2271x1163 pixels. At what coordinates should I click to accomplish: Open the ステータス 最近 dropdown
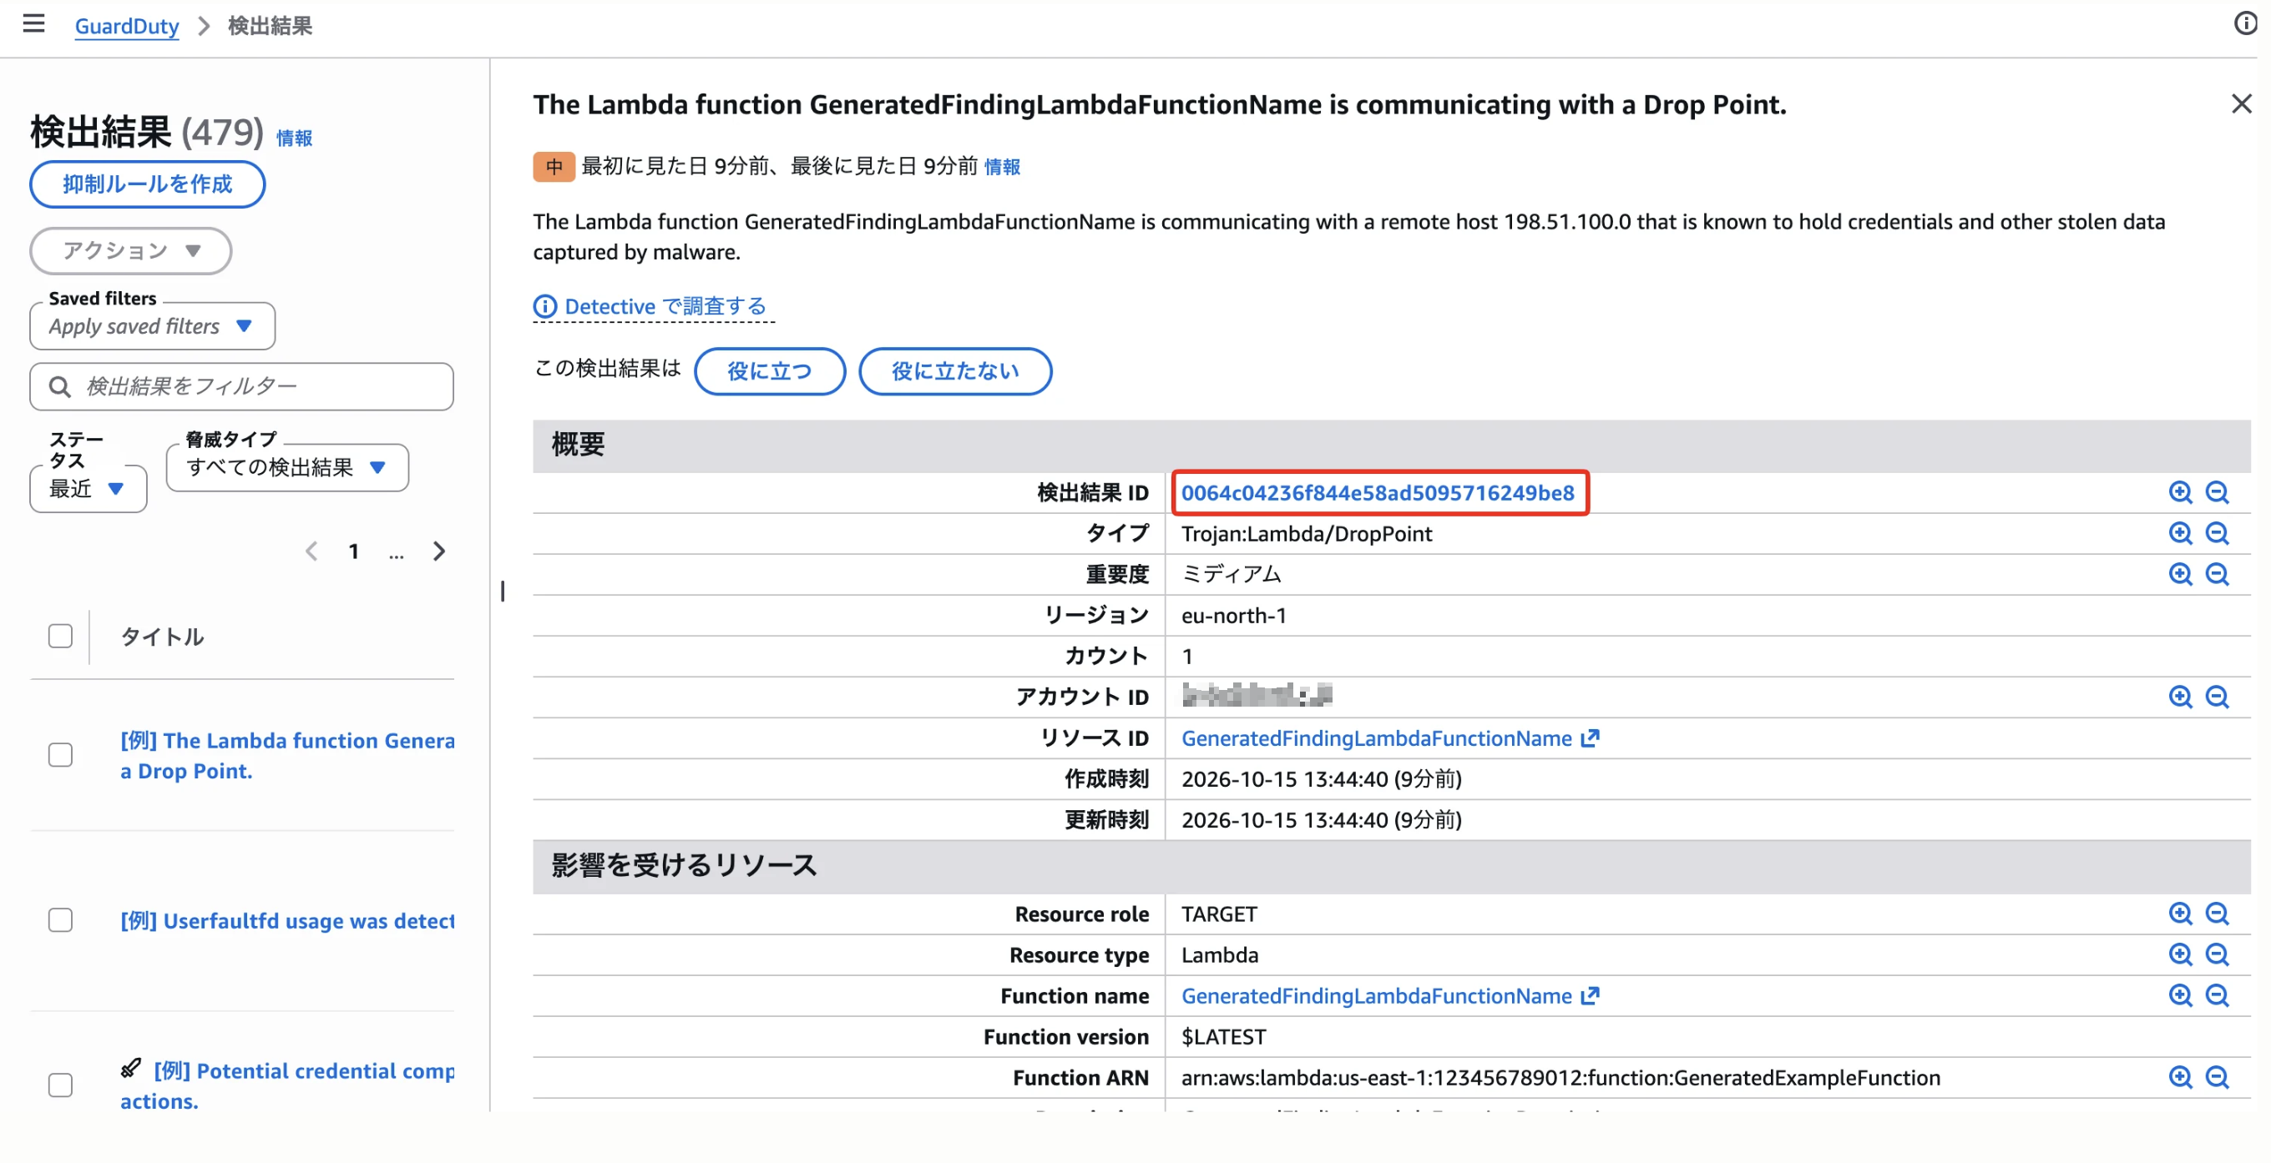[89, 489]
